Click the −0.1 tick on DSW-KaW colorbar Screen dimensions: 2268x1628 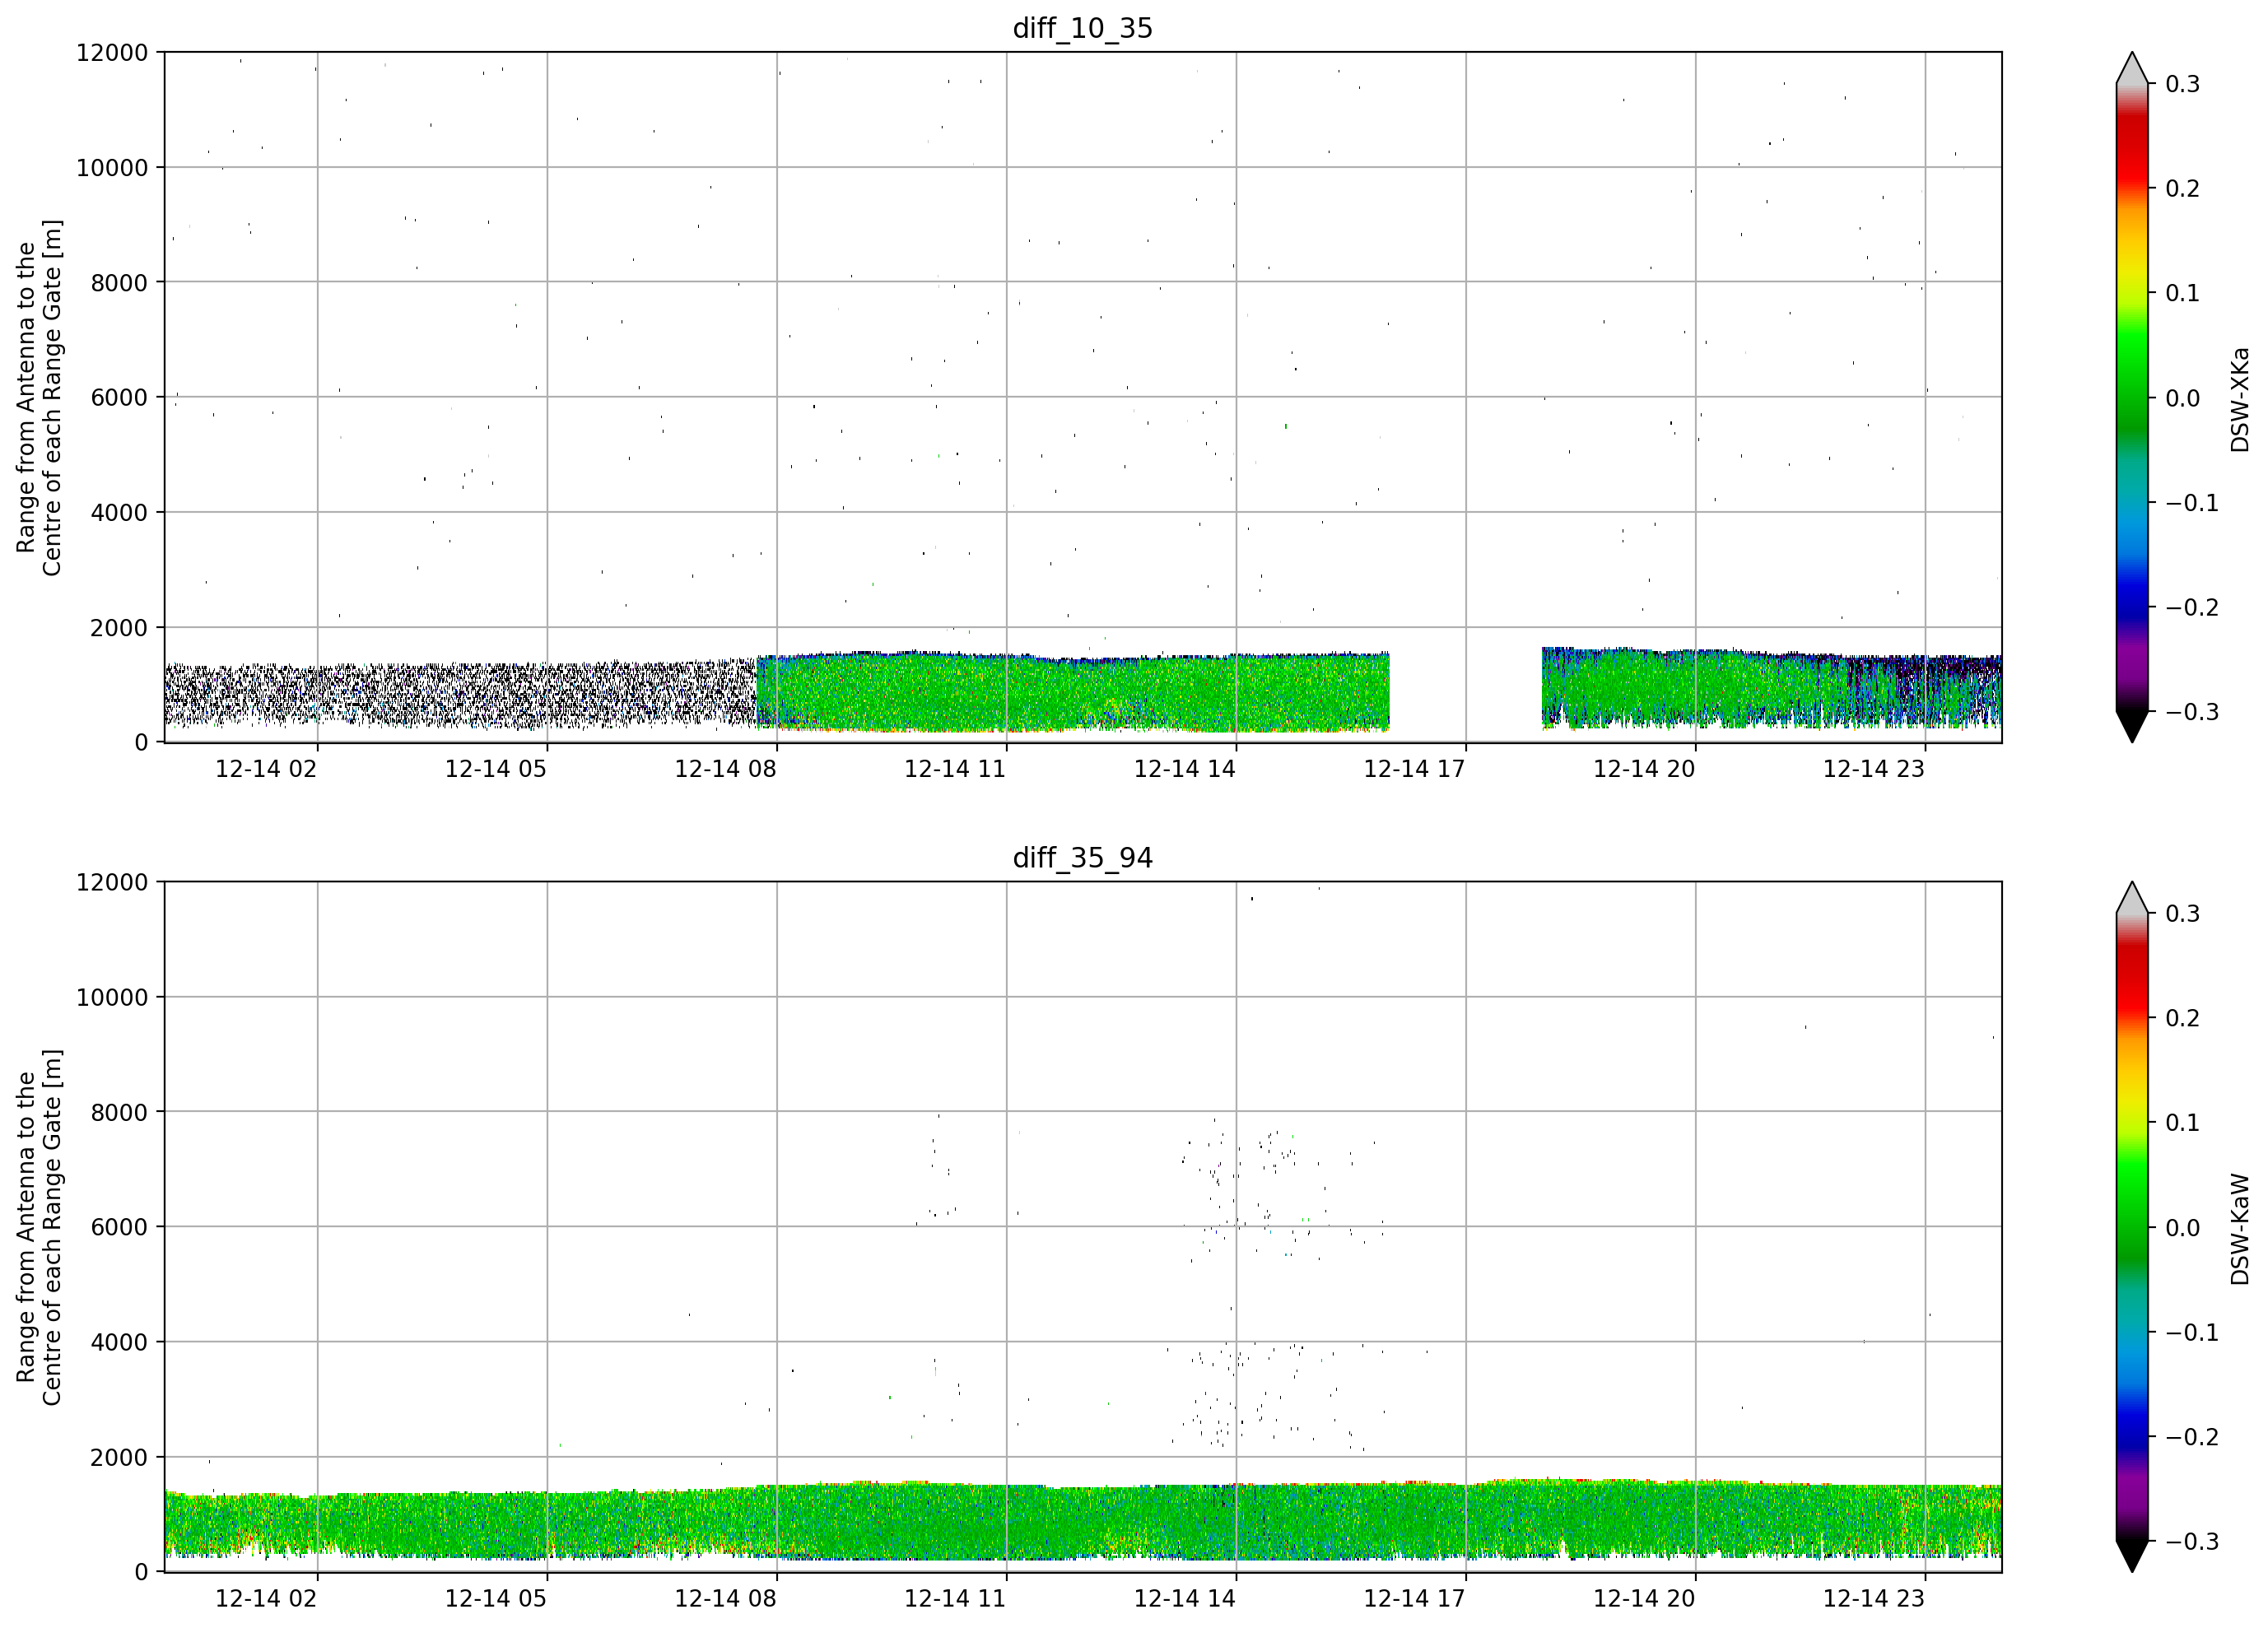tap(2192, 1333)
